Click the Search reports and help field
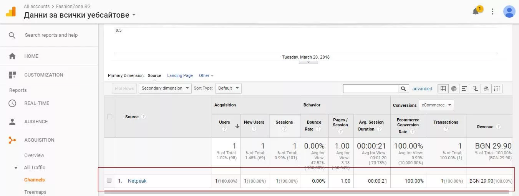Screen dimensions: 519x196 coord(51,35)
